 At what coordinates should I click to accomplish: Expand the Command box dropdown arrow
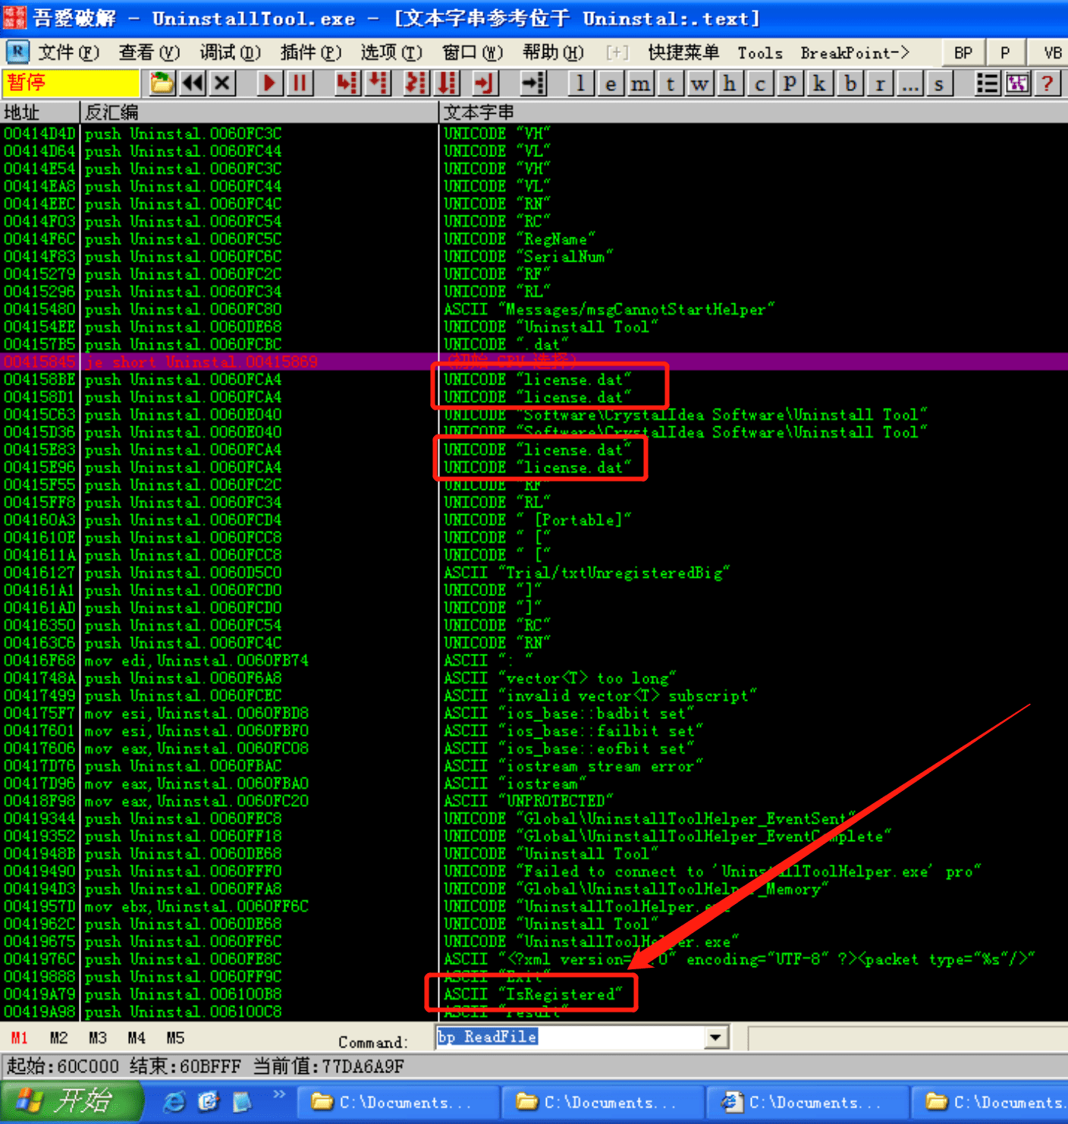[x=715, y=1038]
